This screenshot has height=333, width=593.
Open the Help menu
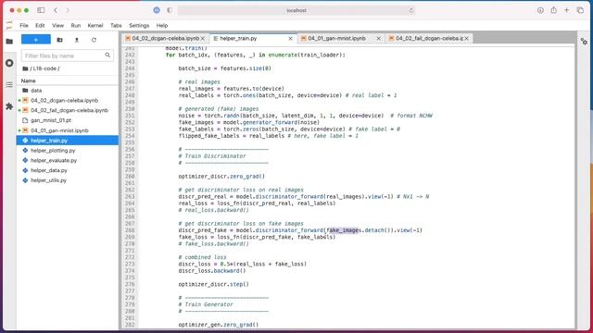162,25
